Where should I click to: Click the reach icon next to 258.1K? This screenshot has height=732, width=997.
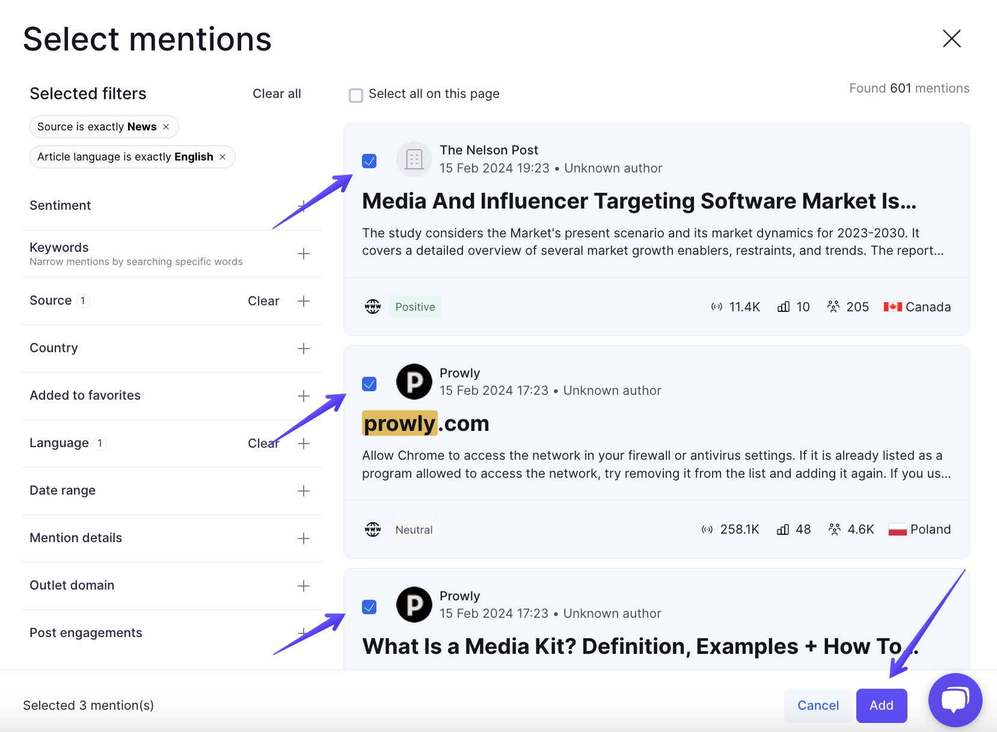click(x=707, y=529)
